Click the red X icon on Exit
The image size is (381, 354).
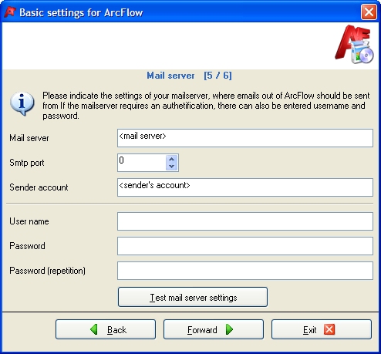click(329, 329)
